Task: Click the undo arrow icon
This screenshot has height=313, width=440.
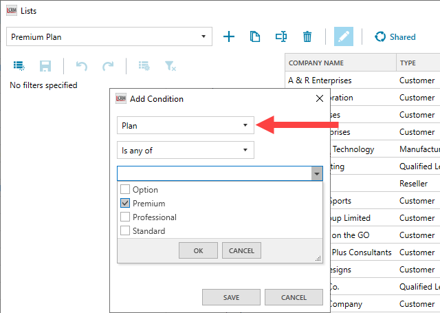Action: click(81, 66)
